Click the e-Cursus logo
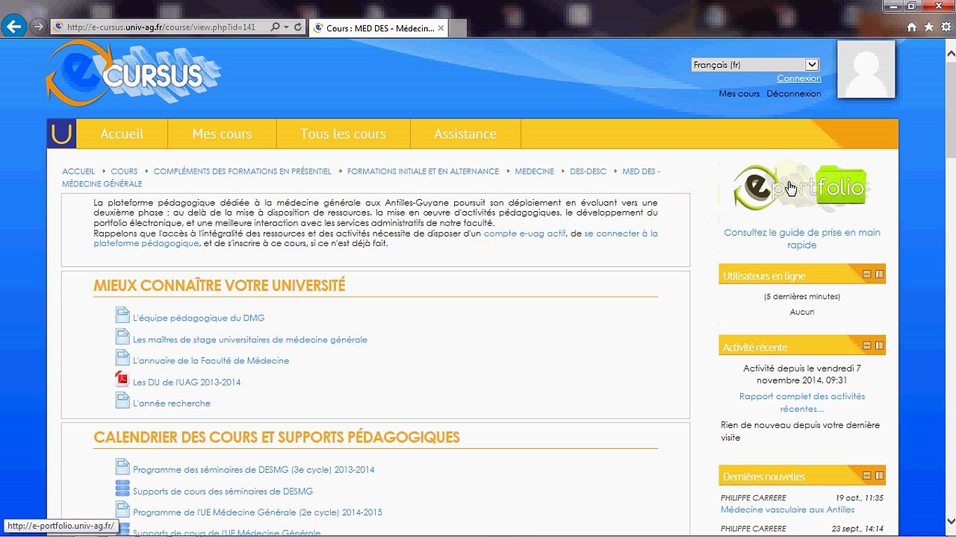Screen dimensions: 956x537 pyautogui.click(x=134, y=72)
